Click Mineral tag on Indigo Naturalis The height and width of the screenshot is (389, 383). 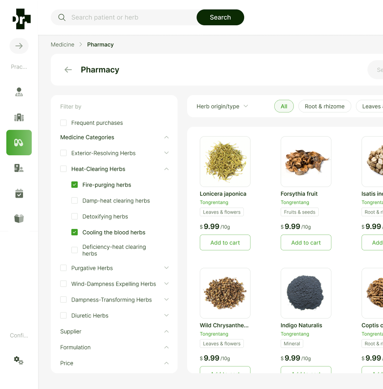tap(292, 344)
